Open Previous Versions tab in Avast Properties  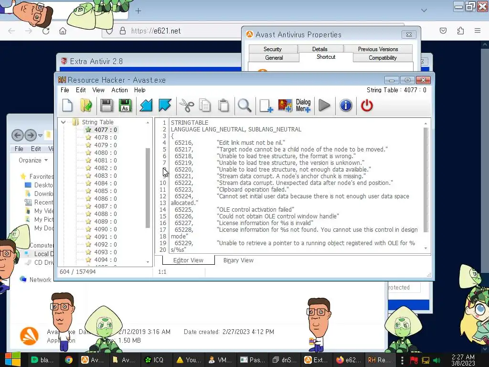(x=378, y=49)
